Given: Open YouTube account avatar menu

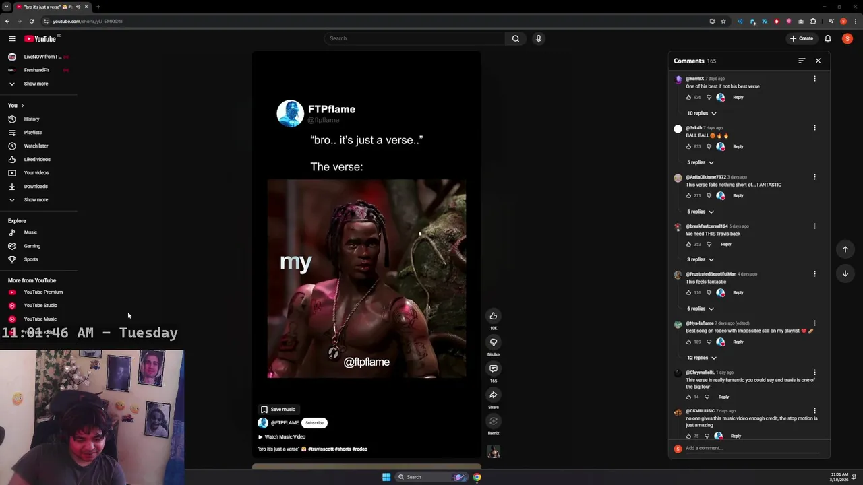Looking at the screenshot, I should 847,39.
